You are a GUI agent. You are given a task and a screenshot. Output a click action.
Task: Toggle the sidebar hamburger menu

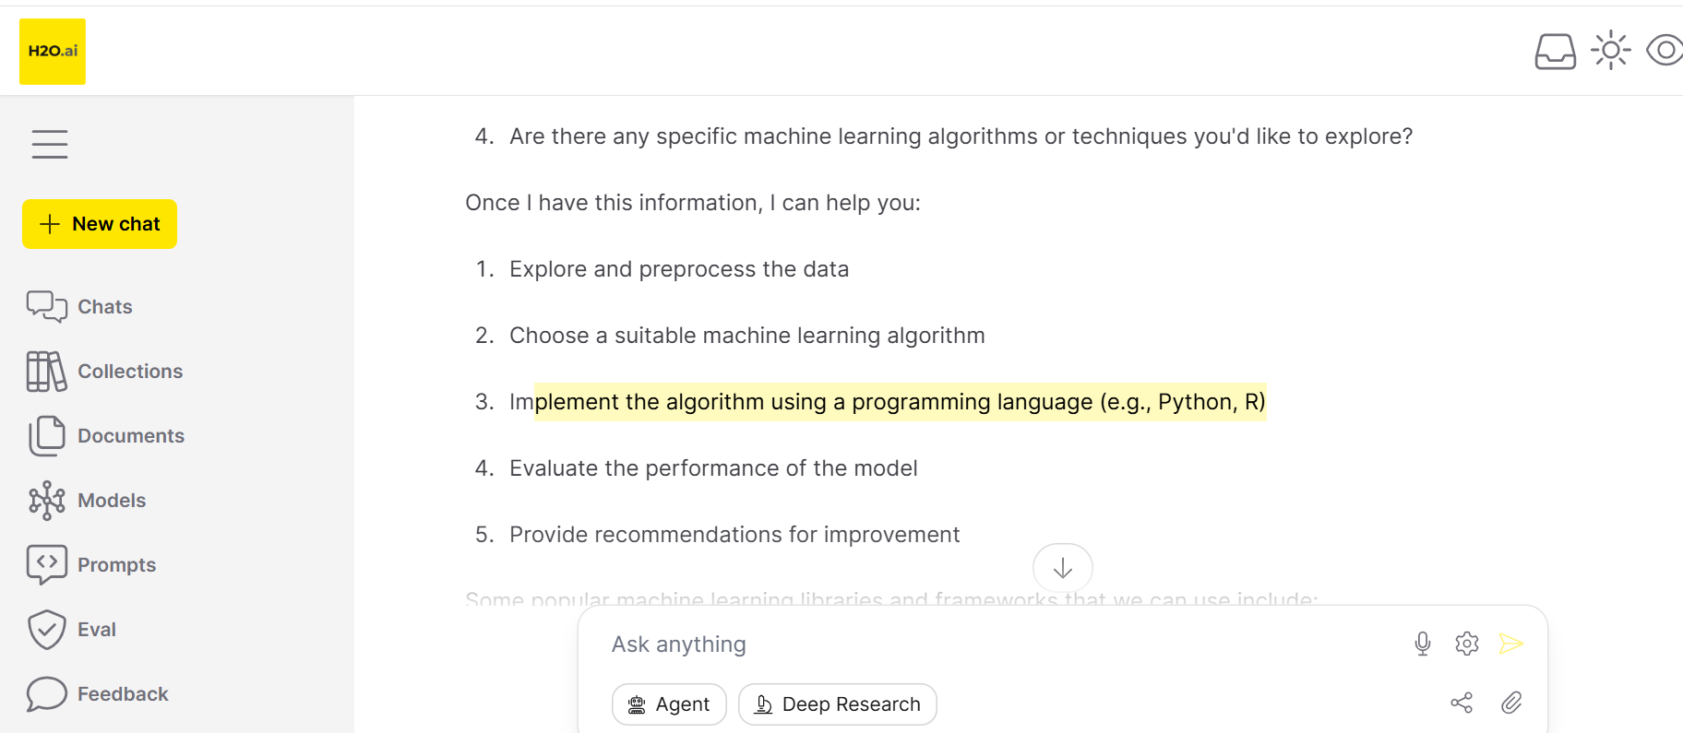point(50,144)
